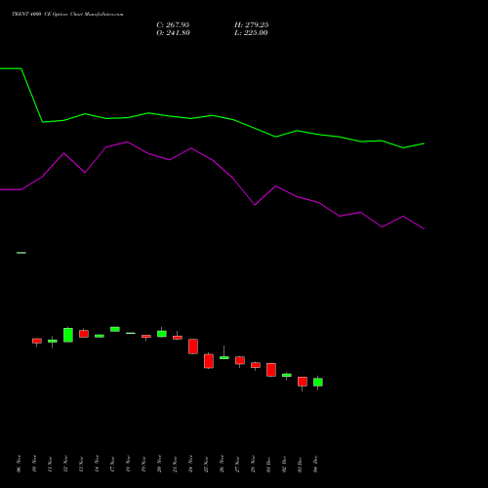Click the 27 Nov date label
The height and width of the screenshot is (488, 488).
click(237, 464)
